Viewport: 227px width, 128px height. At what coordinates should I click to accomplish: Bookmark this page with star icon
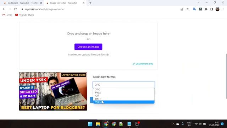coord(188,9)
